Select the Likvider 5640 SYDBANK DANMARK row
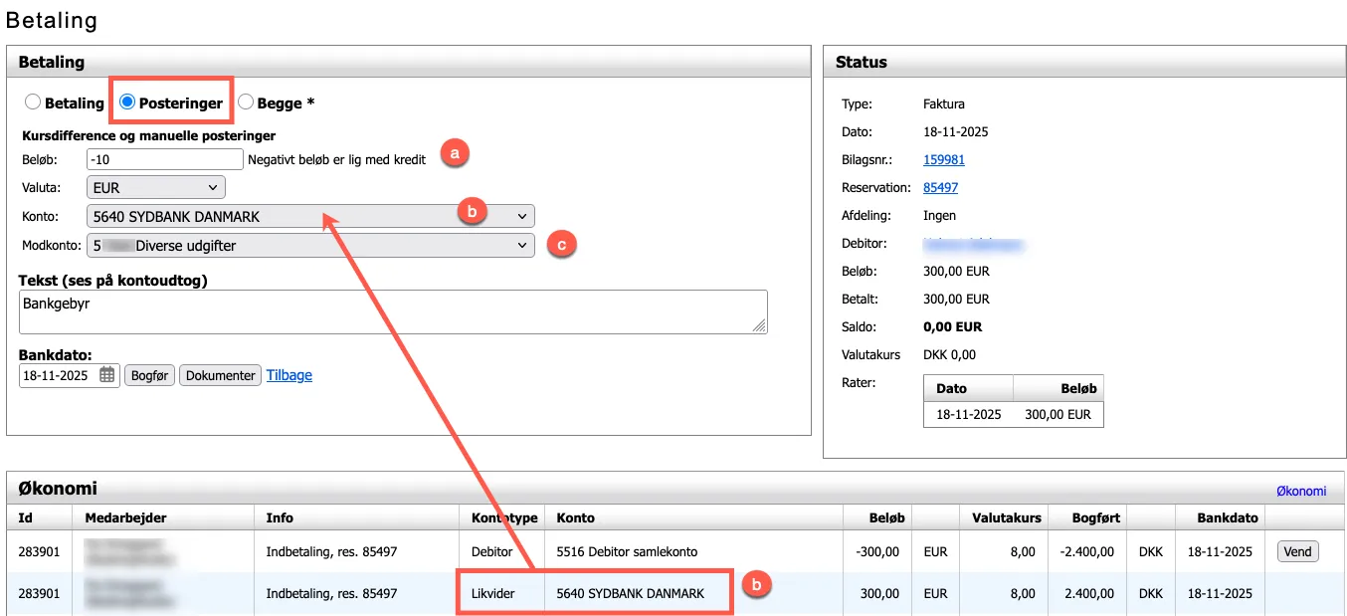This screenshot has width=1347, height=616. click(x=630, y=593)
